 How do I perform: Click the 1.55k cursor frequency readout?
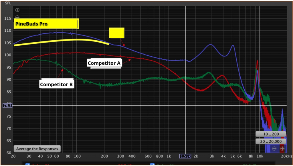[185, 156]
